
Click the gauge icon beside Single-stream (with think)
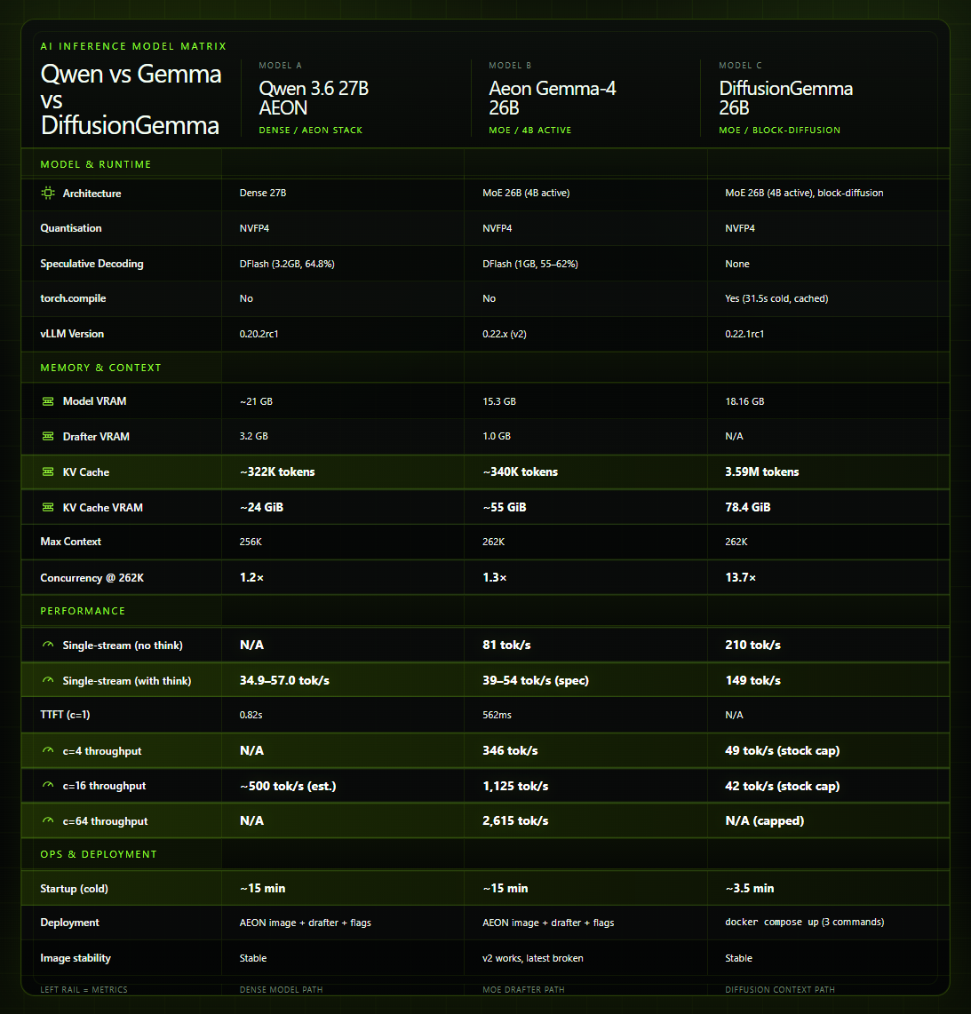[48, 680]
